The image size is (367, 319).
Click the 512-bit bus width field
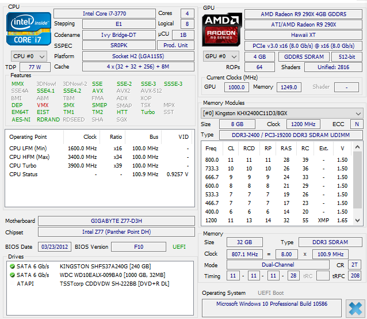tap(347, 56)
